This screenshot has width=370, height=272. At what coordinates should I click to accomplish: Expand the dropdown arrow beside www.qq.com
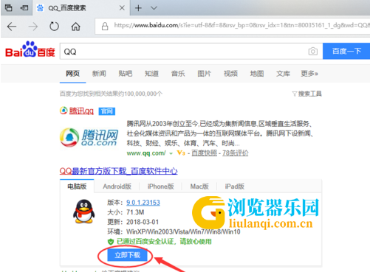171,153
